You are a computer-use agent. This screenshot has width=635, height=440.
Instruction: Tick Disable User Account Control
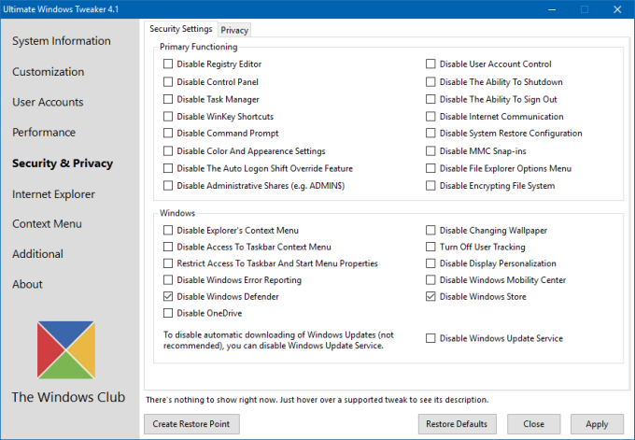point(431,64)
